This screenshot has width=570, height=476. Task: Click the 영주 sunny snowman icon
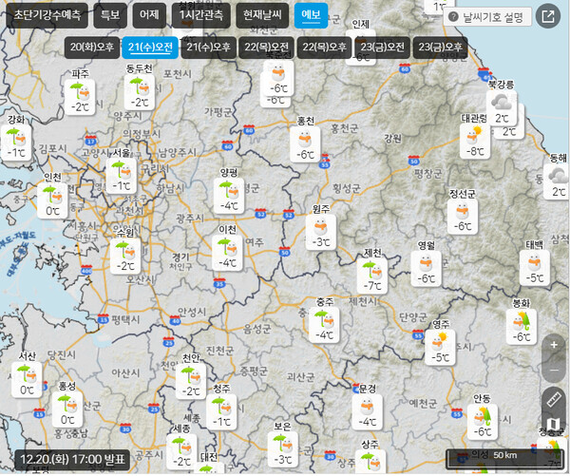440,348
